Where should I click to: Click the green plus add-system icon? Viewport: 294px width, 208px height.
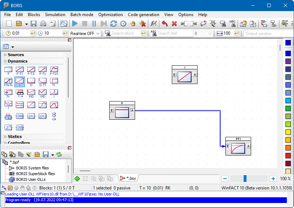click(77, 179)
